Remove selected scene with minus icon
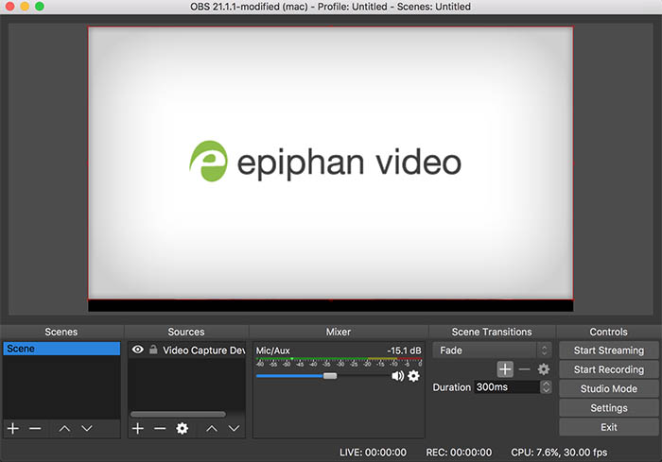 coord(35,429)
